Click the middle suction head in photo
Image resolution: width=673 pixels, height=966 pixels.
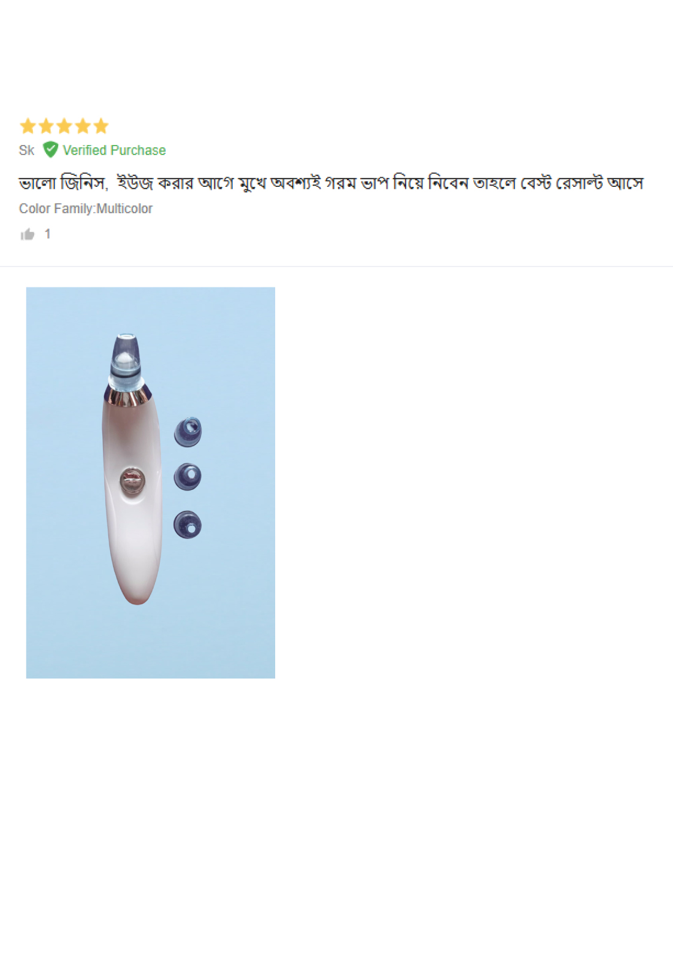[x=188, y=477]
